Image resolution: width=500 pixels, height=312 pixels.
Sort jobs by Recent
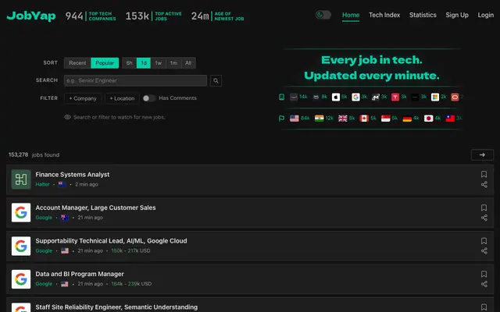point(77,63)
